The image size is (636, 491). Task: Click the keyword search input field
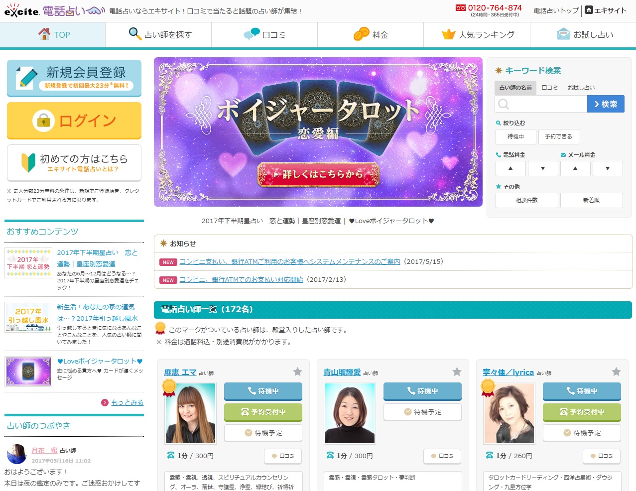point(546,104)
